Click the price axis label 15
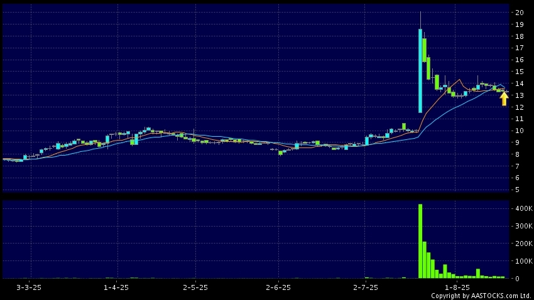534x300 pixels. coord(520,72)
